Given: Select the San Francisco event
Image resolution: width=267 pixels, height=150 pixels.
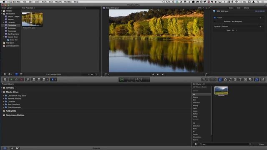Looking at the screenshot, I should coord(13,34).
